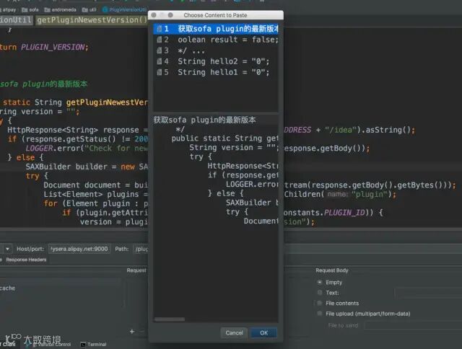Viewport: 462px width, 349px height.
Task: Choose File contents as request body
Action: [x=320, y=303]
